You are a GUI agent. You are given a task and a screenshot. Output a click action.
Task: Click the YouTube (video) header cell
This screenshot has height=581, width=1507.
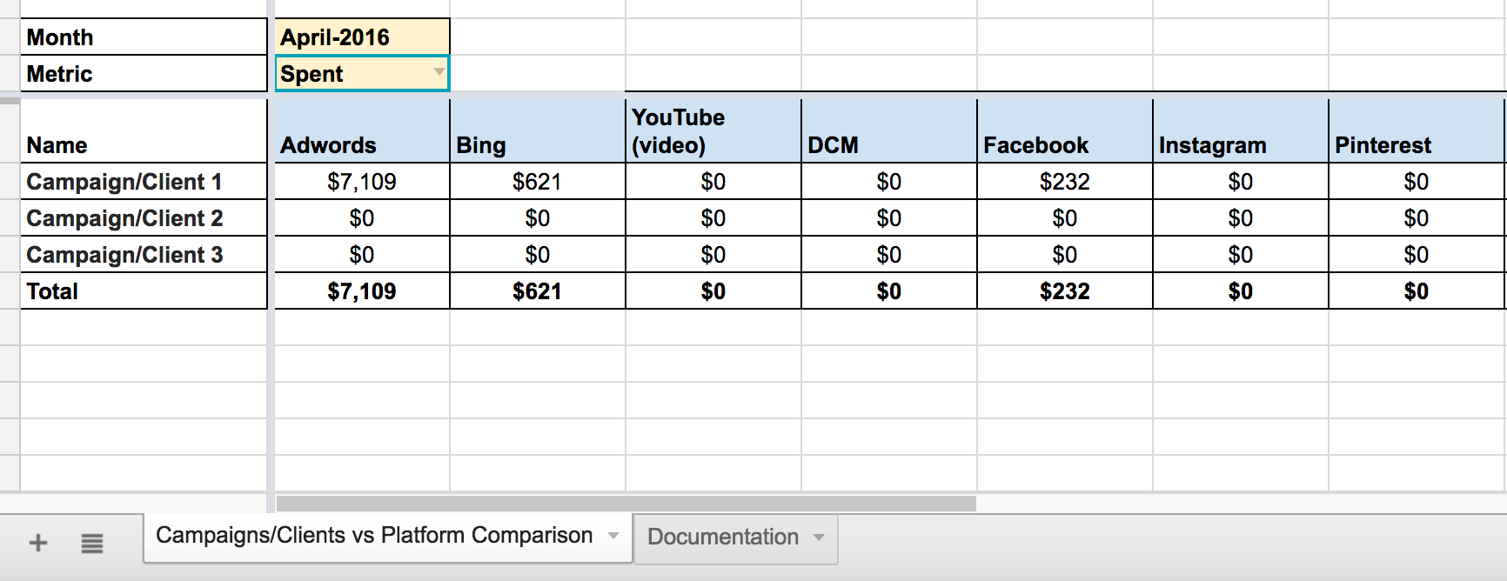(713, 131)
